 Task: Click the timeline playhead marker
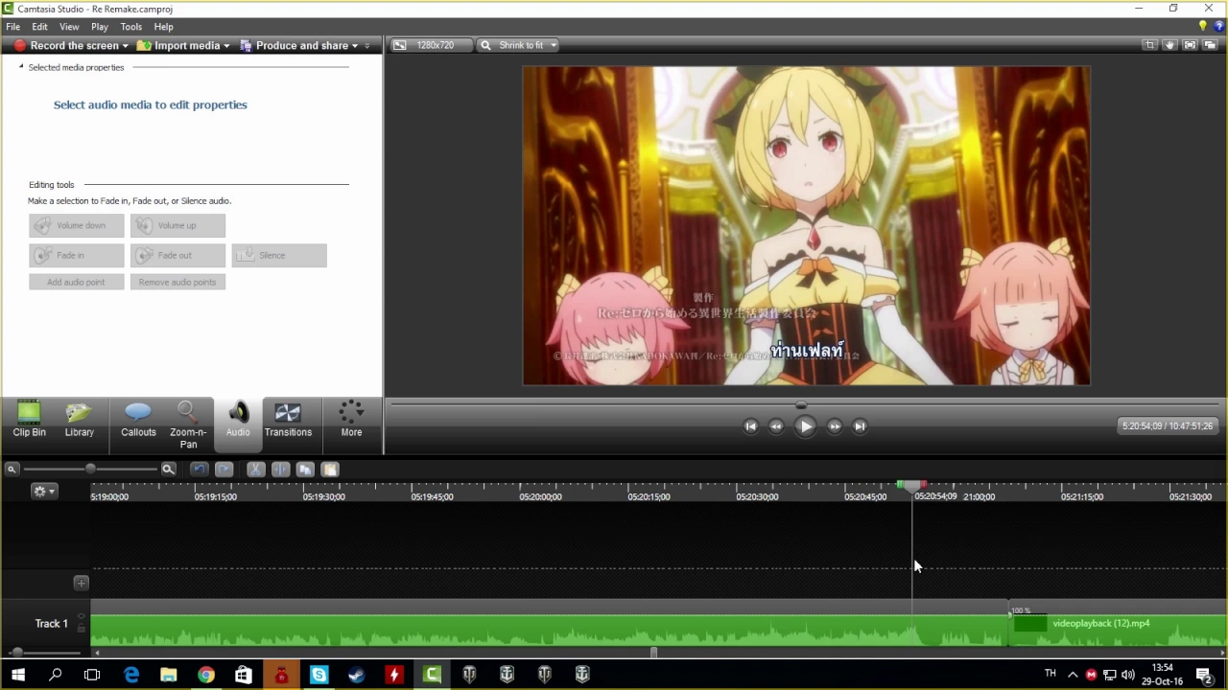pyautogui.click(x=911, y=486)
